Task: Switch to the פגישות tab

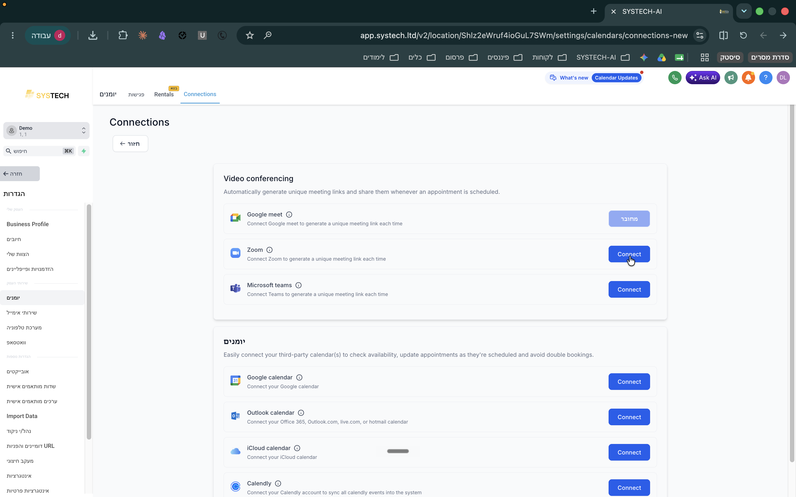Action: click(x=136, y=94)
